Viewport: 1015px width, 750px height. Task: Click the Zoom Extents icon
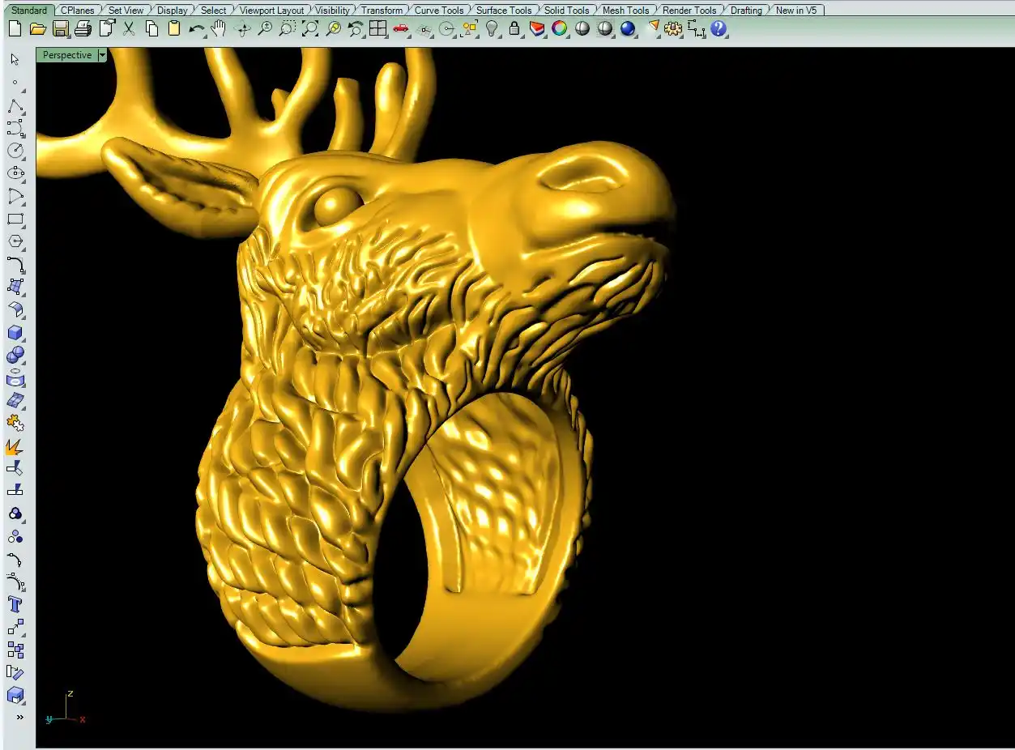point(310,29)
